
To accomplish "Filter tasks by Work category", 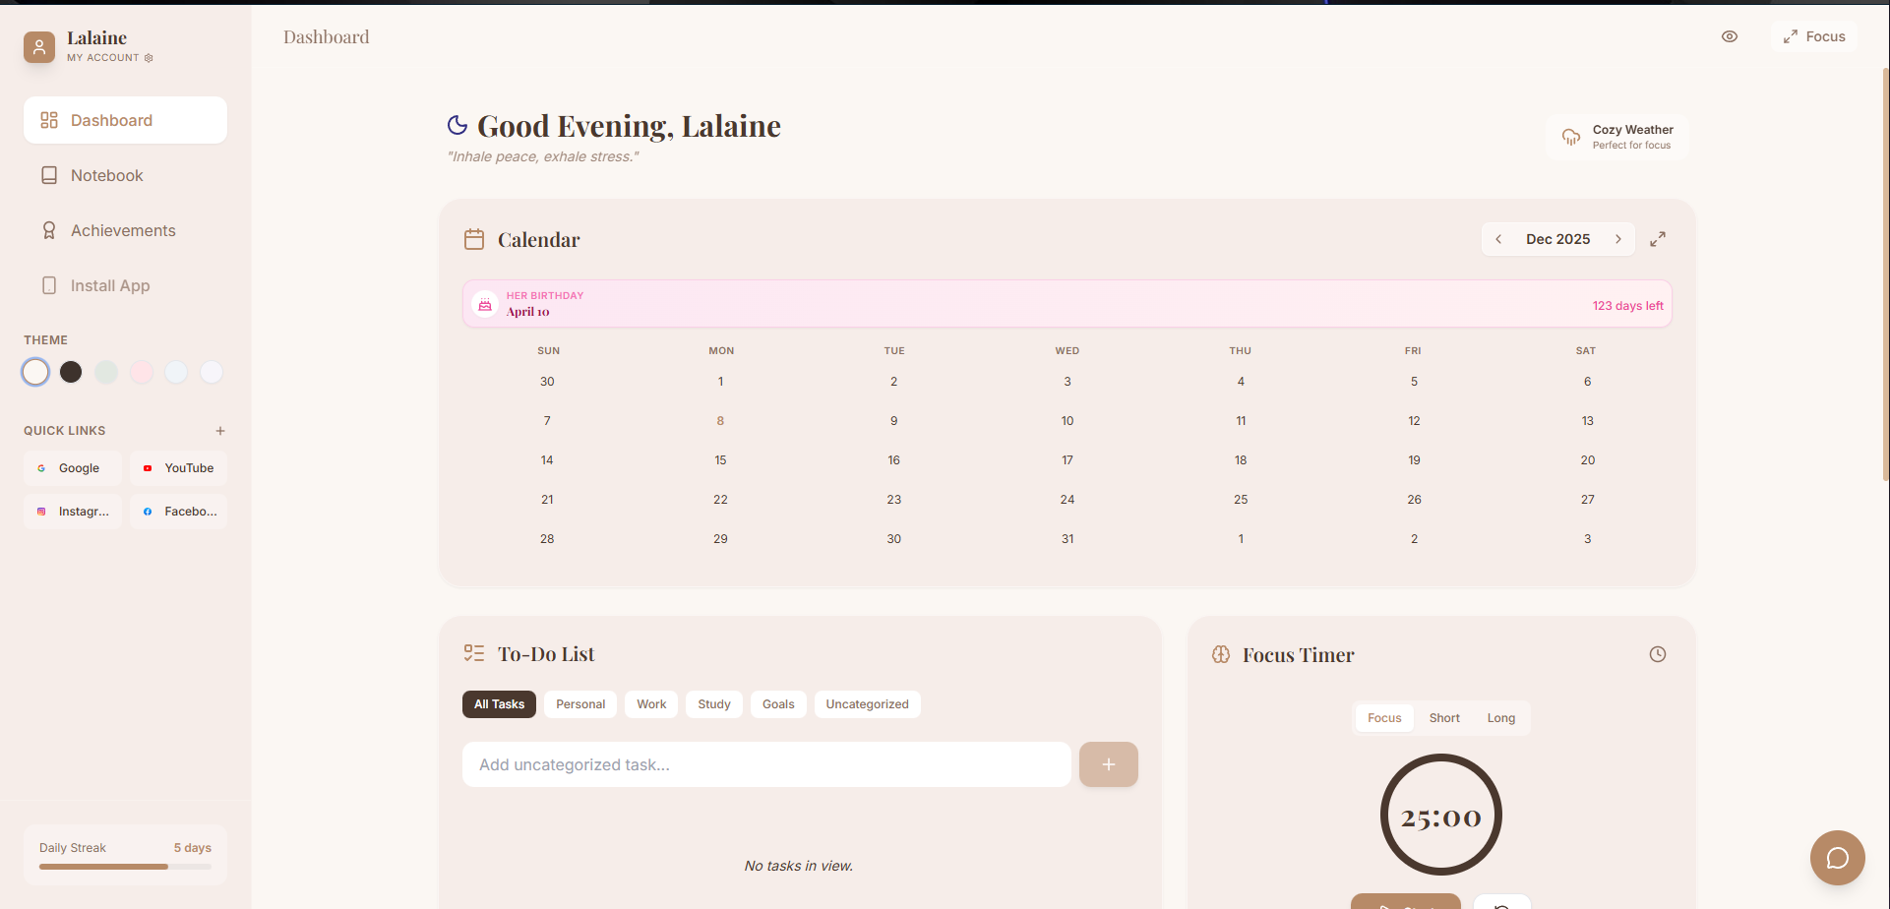I will (650, 704).
